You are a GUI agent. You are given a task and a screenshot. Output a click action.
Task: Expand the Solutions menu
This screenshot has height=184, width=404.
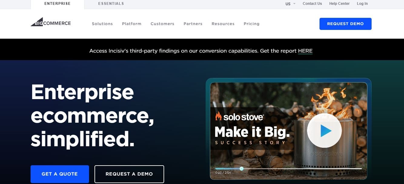[x=102, y=24]
